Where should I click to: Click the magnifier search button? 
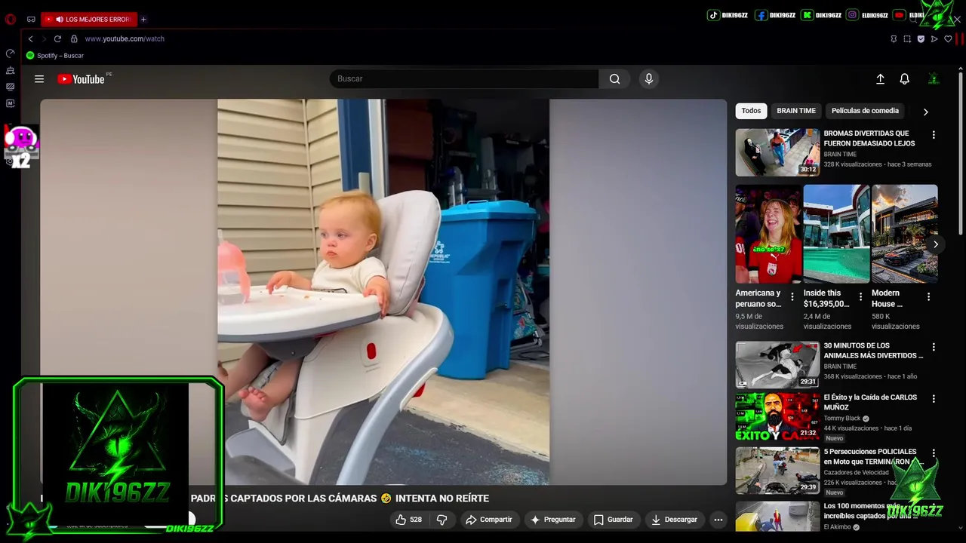click(615, 78)
